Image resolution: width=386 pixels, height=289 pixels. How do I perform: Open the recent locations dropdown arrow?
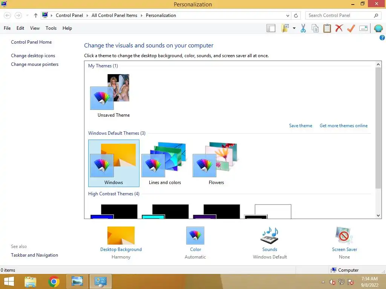click(x=27, y=15)
